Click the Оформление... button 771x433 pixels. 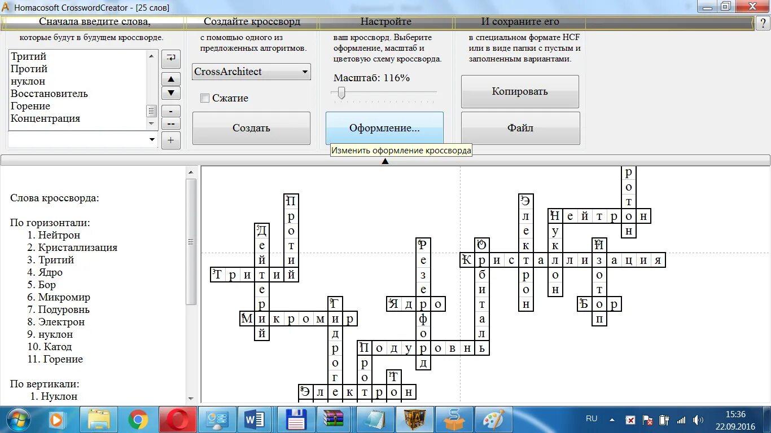[x=384, y=128]
